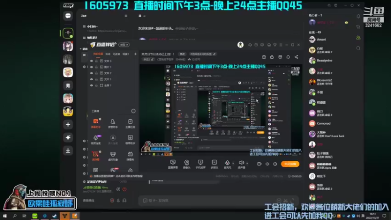Toggle visibility eye of layer 全屏 1
Viewport: 391px width, 220px height.
click(x=91, y=85)
